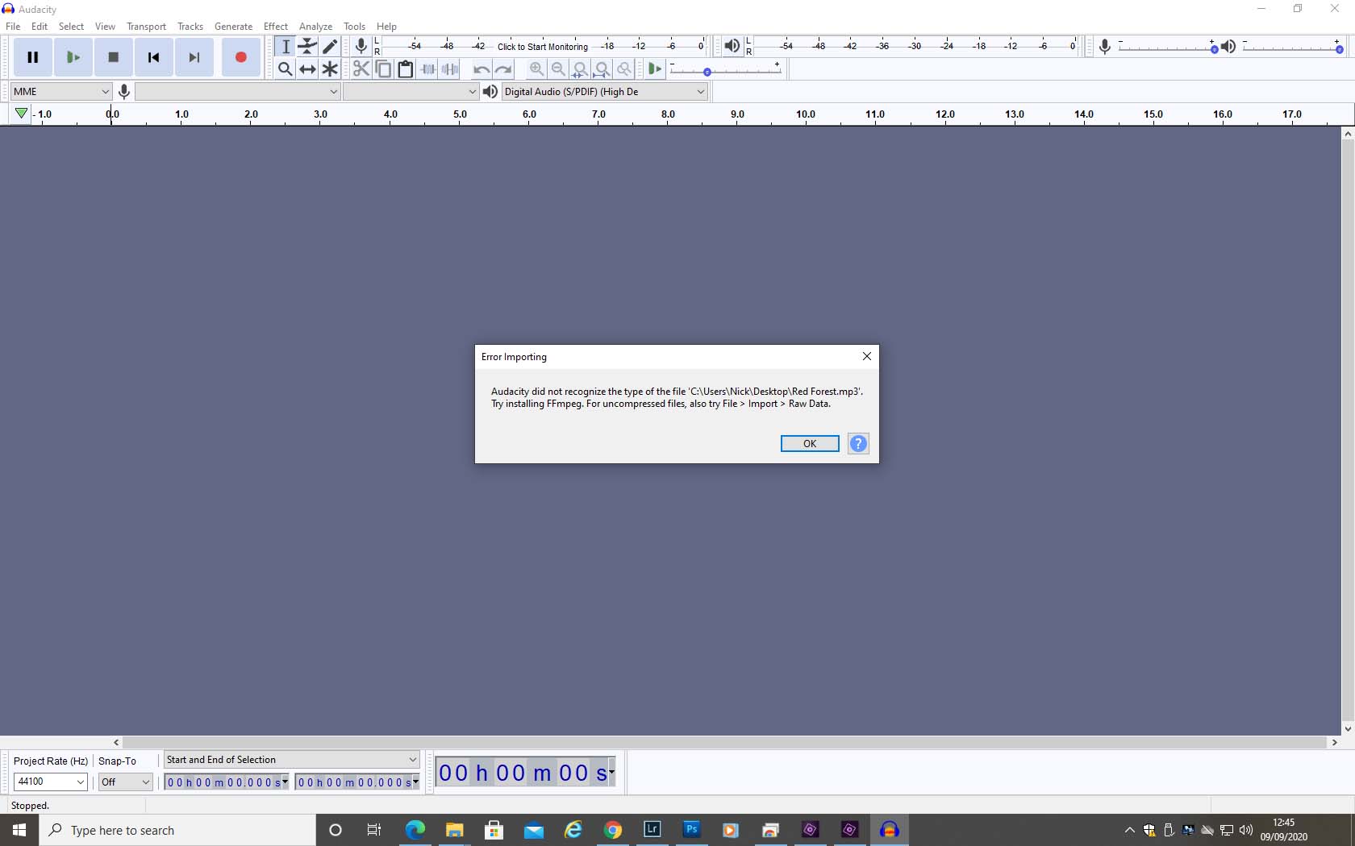Screen dimensions: 1355x846
Task: Open the Edit menu
Action: point(40,26)
